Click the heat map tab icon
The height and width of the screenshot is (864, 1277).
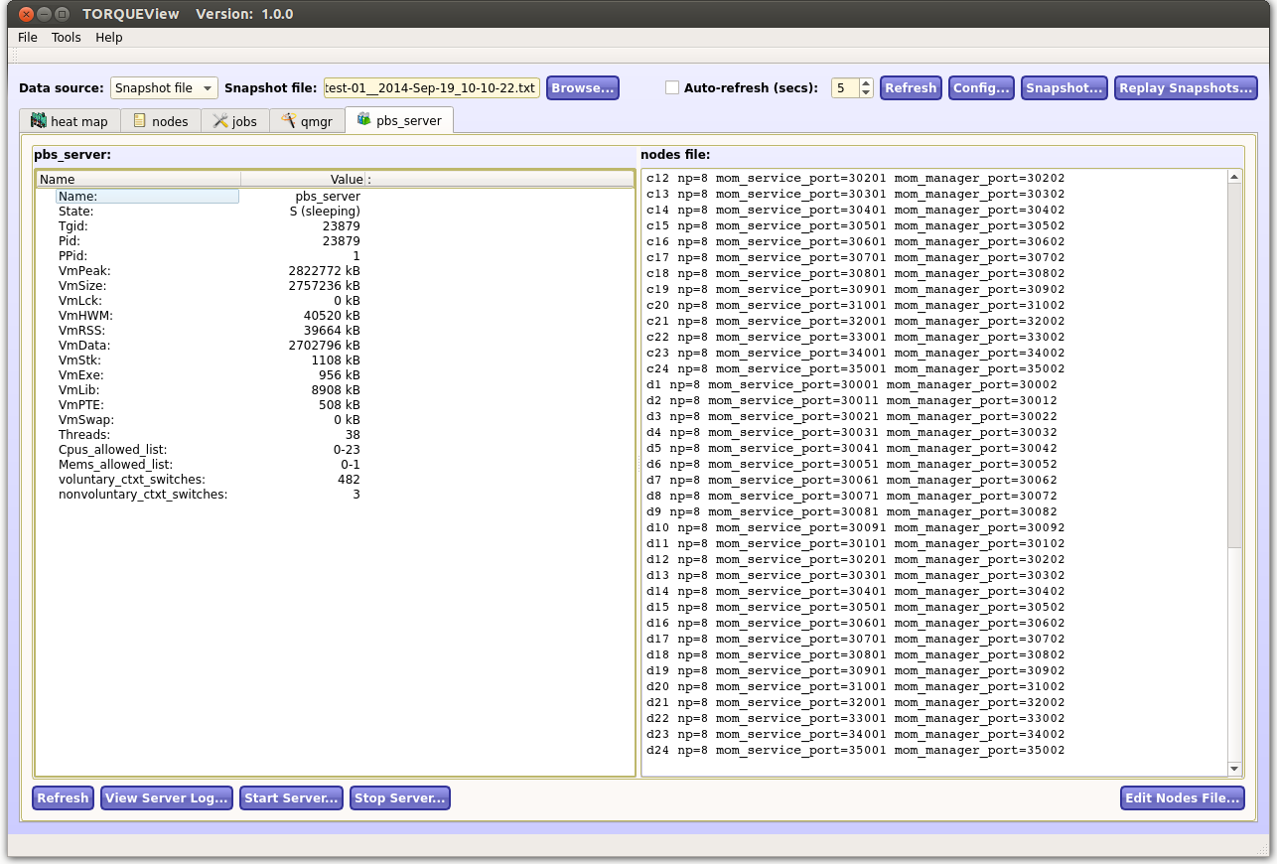[39, 121]
